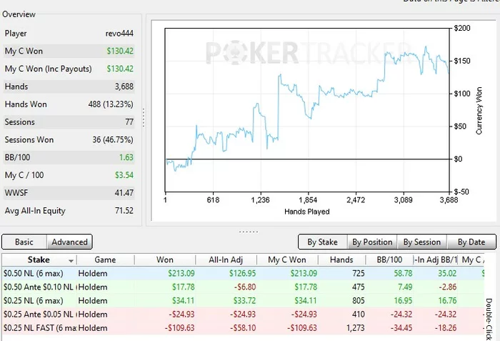The width and height of the screenshot is (500, 341).
Task: Select the By Stake report tab
Action: point(322,242)
